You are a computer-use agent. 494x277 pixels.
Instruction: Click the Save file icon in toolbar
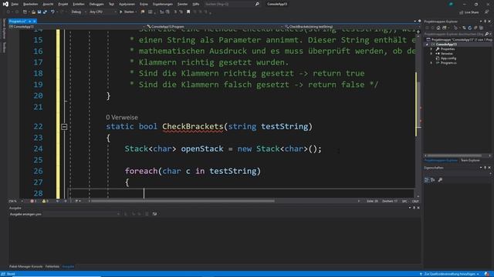click(x=39, y=12)
